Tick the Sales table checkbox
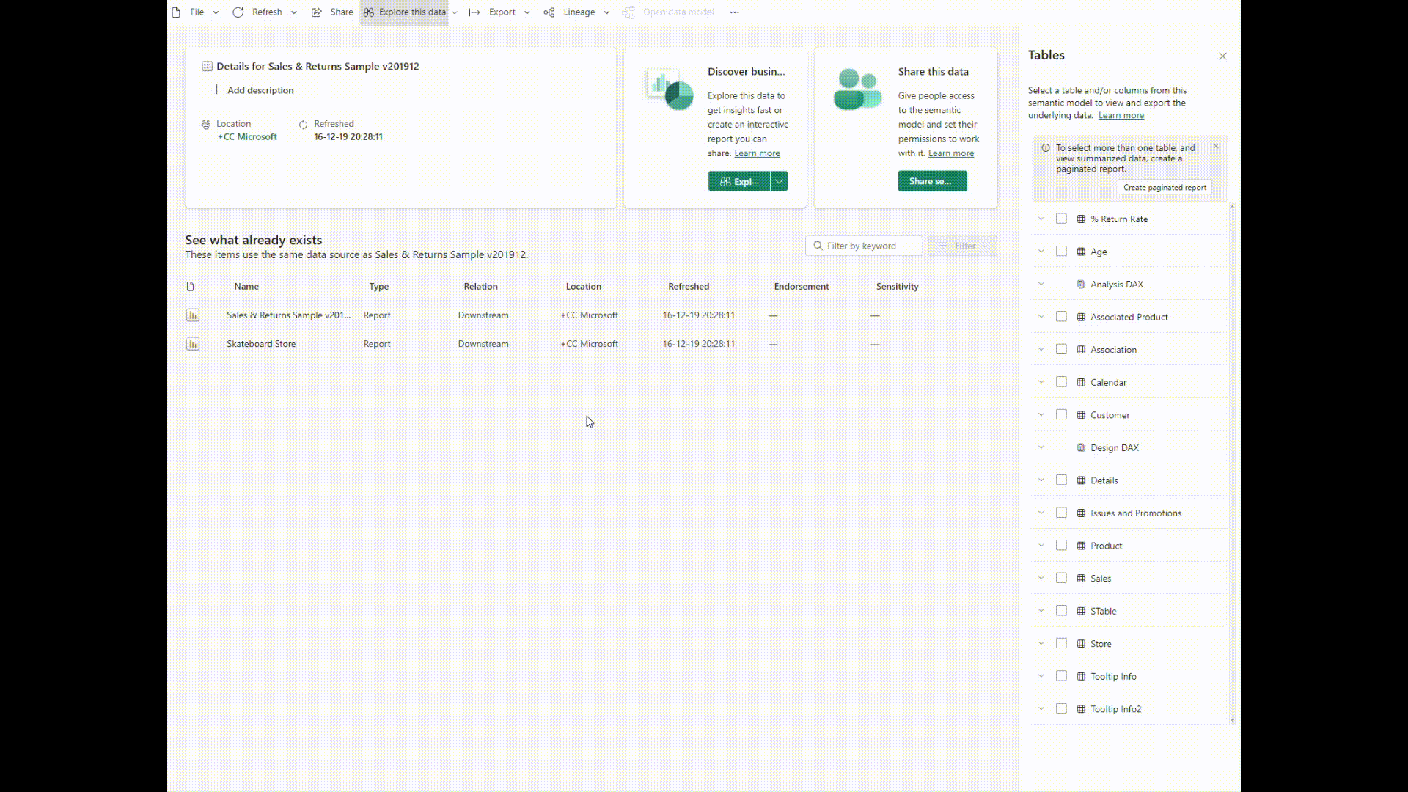Image resolution: width=1408 pixels, height=792 pixels. pyautogui.click(x=1061, y=579)
